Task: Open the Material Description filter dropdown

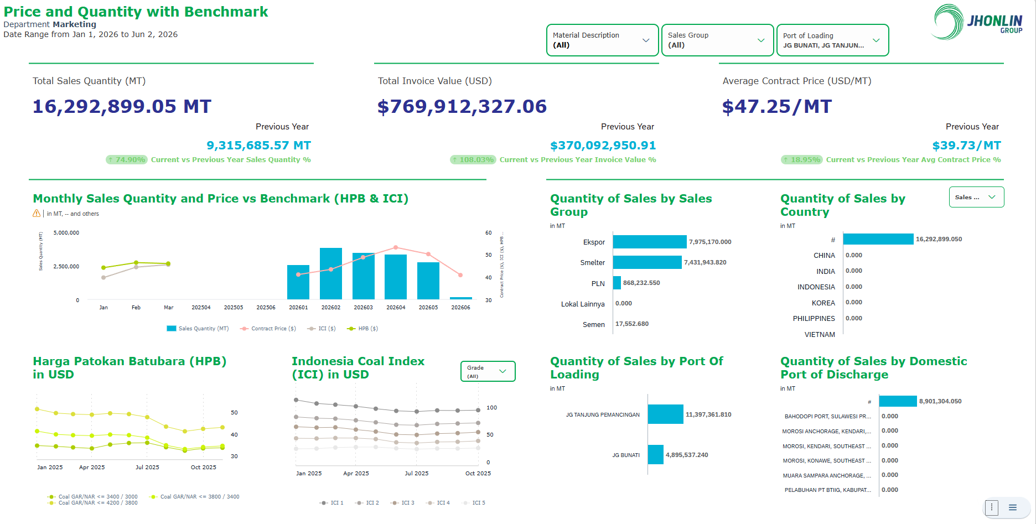Action: point(603,40)
